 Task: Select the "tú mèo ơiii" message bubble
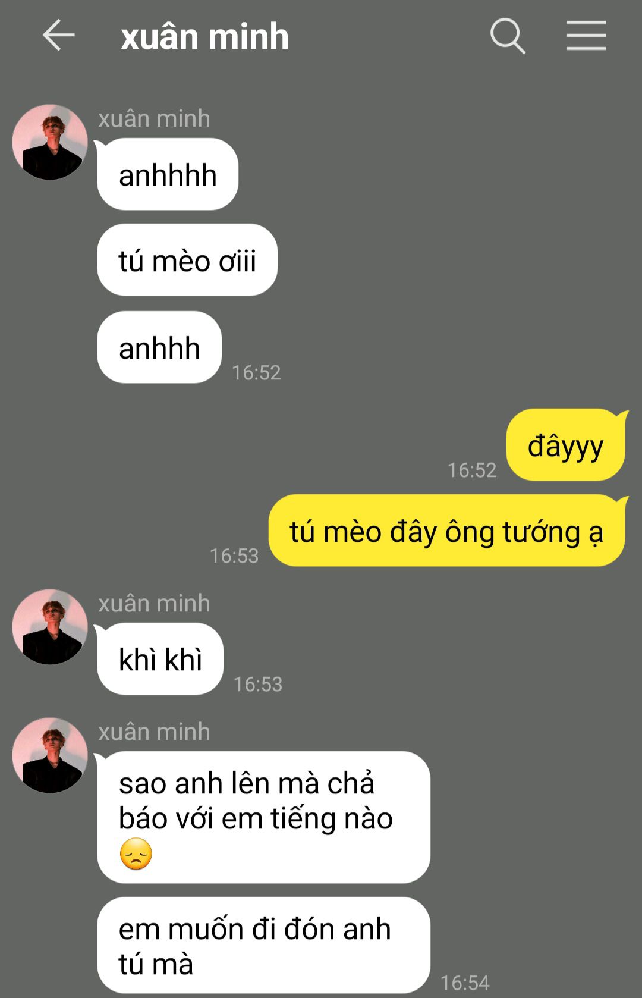187,260
